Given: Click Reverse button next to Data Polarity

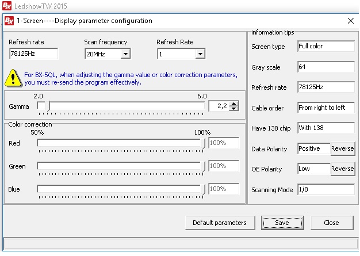Looking at the screenshot, I should click(343, 148).
